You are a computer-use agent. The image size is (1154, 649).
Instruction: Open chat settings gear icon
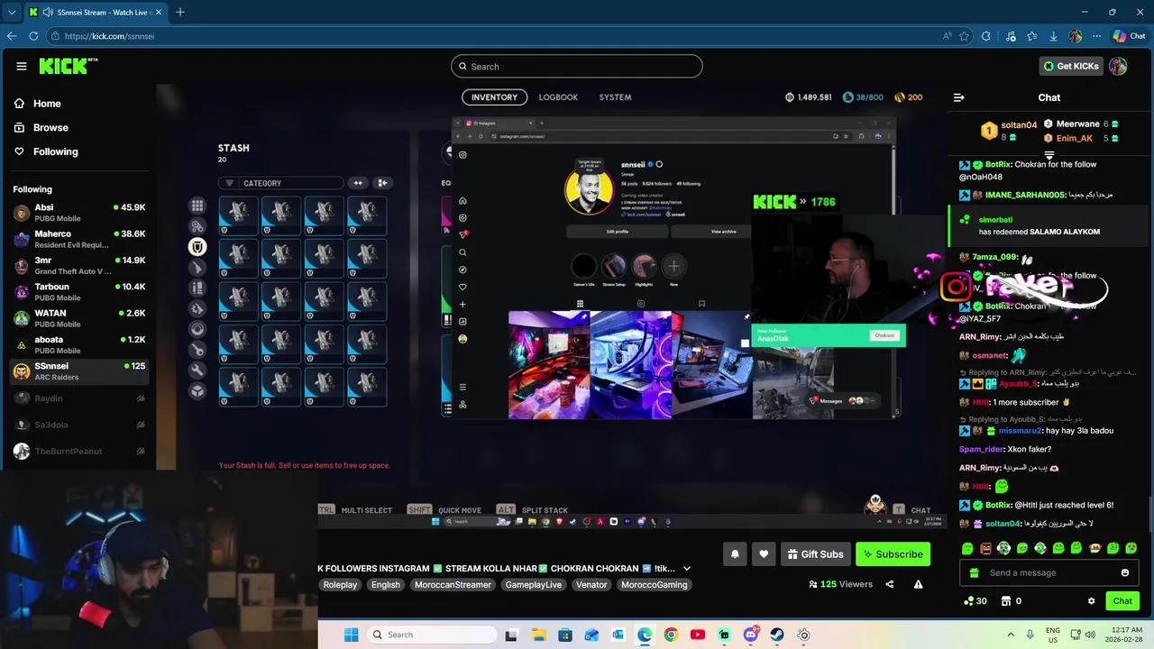(1091, 601)
